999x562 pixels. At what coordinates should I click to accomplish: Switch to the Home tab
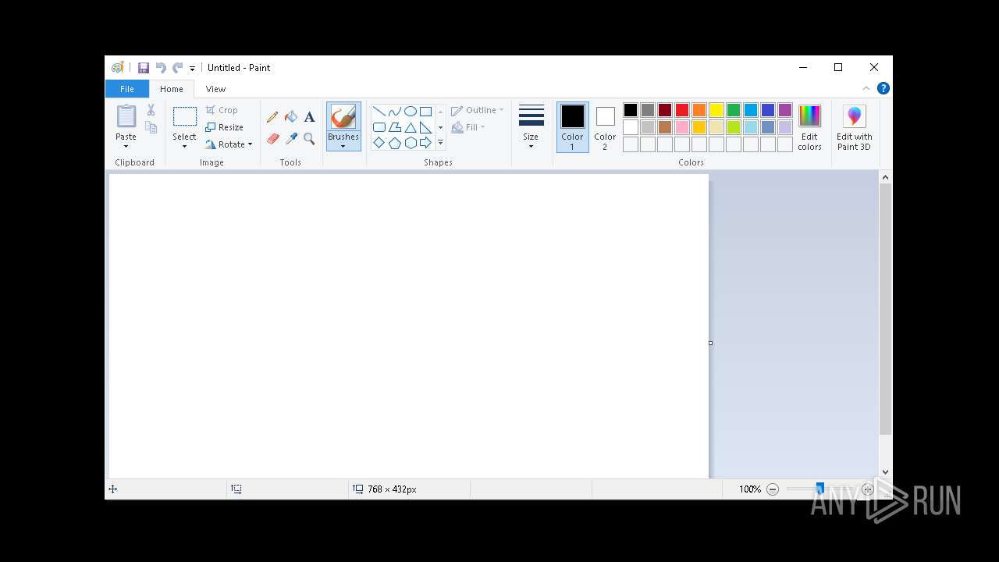click(x=172, y=89)
